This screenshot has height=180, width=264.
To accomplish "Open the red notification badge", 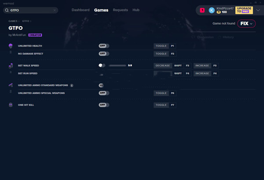I will [202, 10].
